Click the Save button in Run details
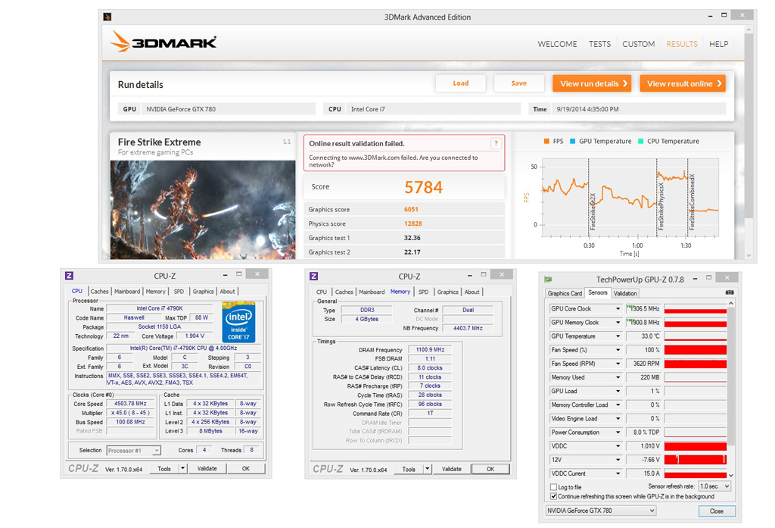The width and height of the screenshot is (775, 528). tap(519, 83)
